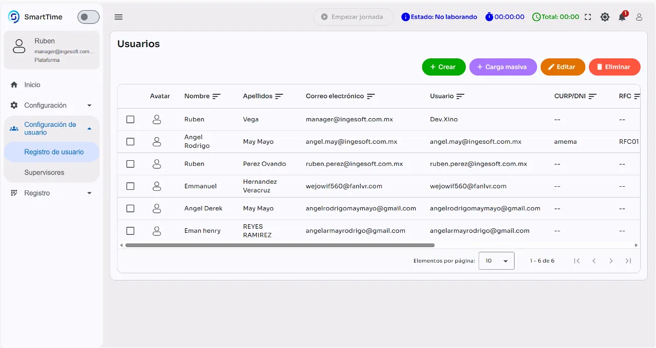Click the Carga masiva button
Screen dimensions: 656x348
coord(503,67)
